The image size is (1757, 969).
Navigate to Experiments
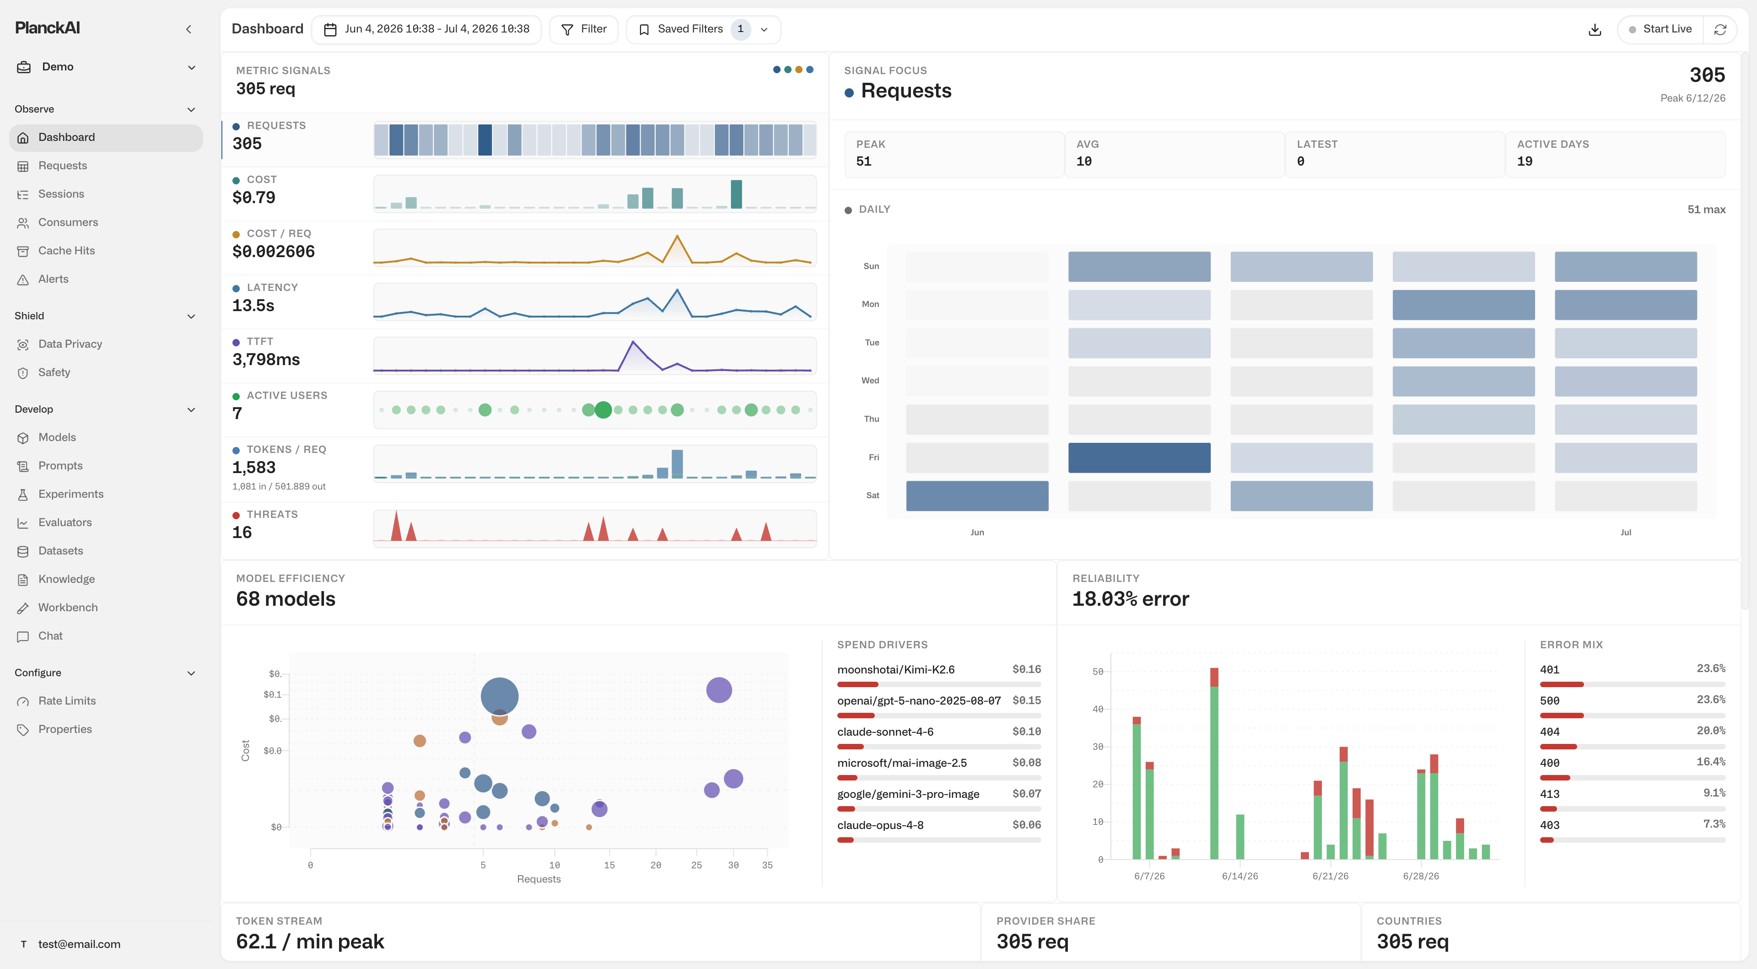[106, 495]
